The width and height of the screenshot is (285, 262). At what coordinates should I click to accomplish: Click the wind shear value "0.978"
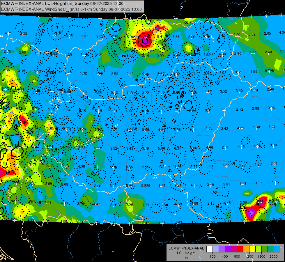(x=277, y=219)
